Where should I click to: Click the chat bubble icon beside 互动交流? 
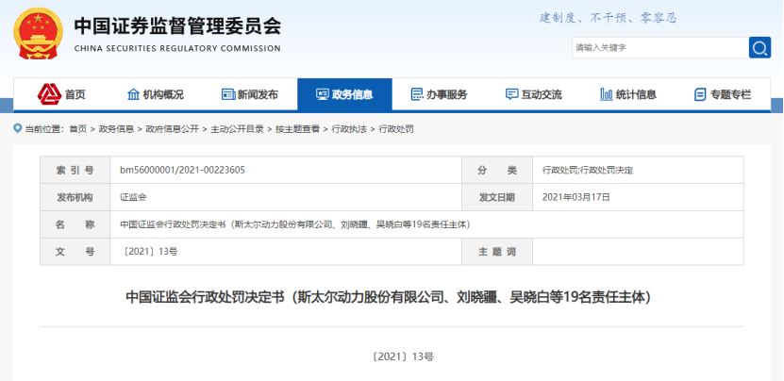(x=511, y=94)
